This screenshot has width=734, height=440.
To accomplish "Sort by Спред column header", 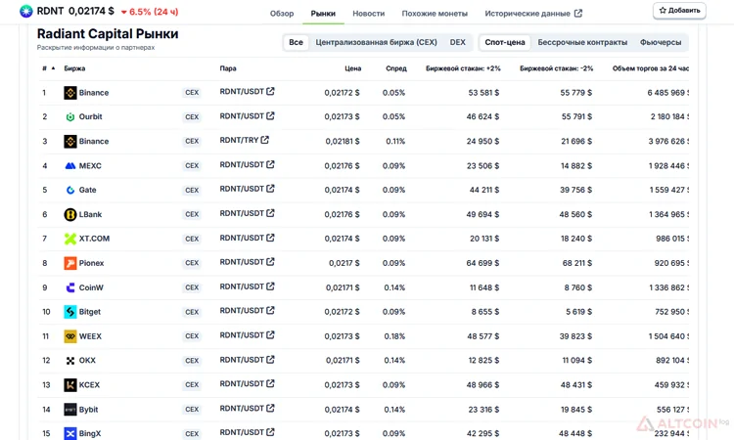I will pyautogui.click(x=396, y=68).
